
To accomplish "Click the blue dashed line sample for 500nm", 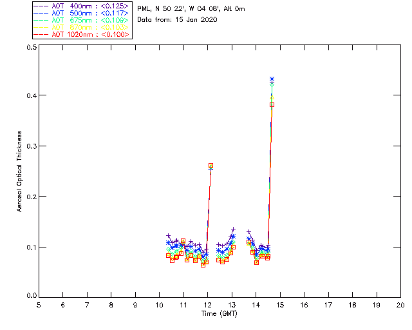I will tap(41, 13).
